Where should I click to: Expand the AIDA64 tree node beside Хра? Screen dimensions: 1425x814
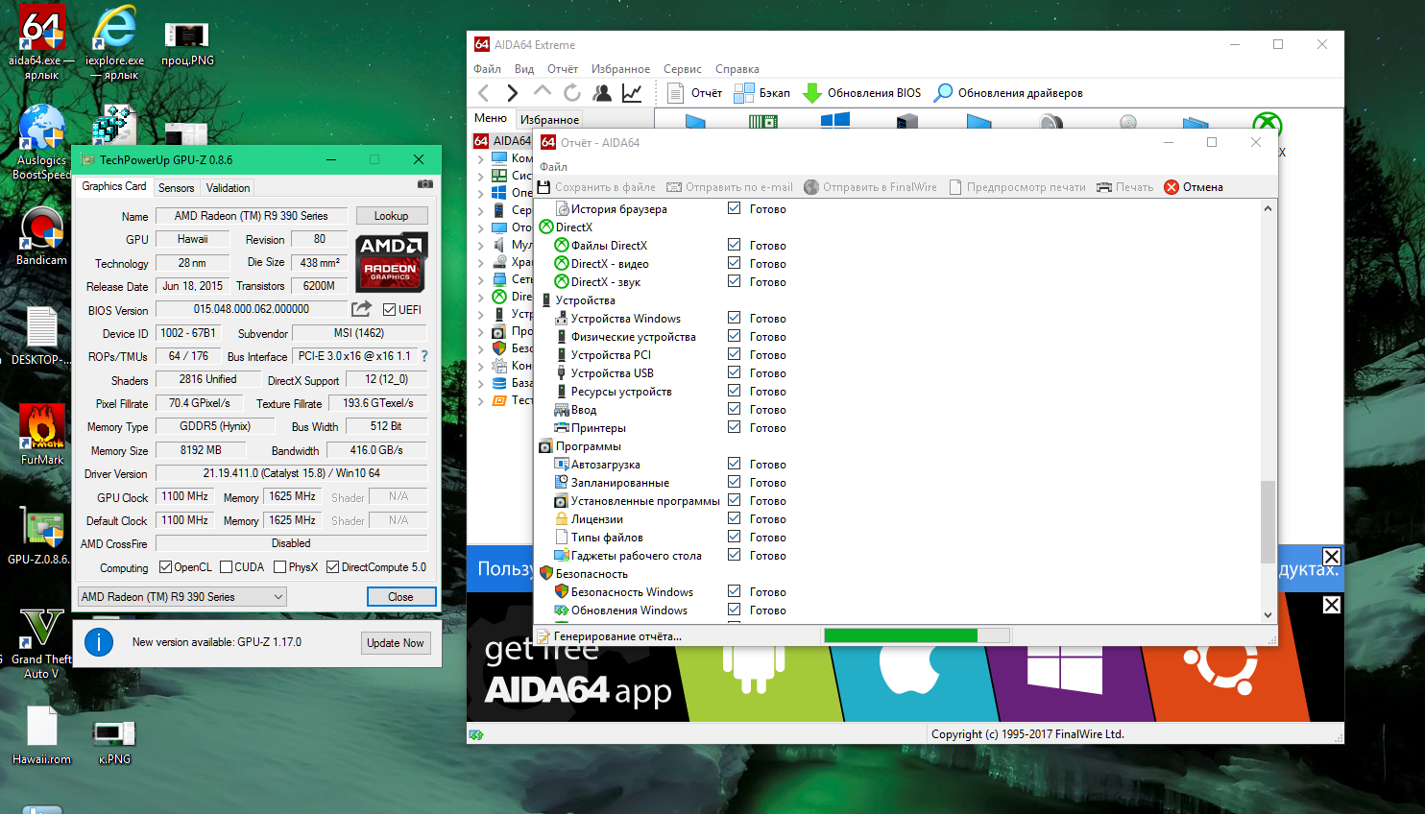481,262
